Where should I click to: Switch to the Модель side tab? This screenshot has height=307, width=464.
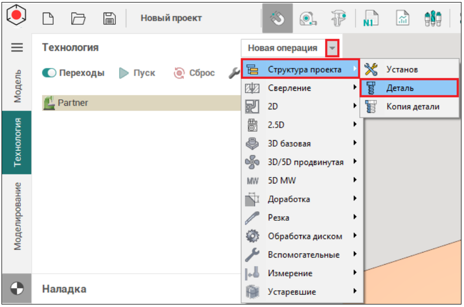(x=17, y=86)
